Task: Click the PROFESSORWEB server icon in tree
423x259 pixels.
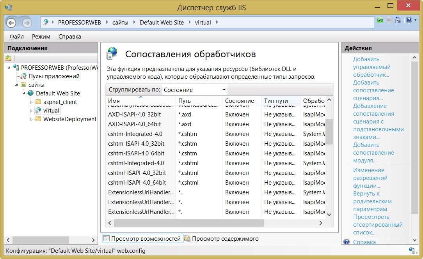Action: coord(16,67)
